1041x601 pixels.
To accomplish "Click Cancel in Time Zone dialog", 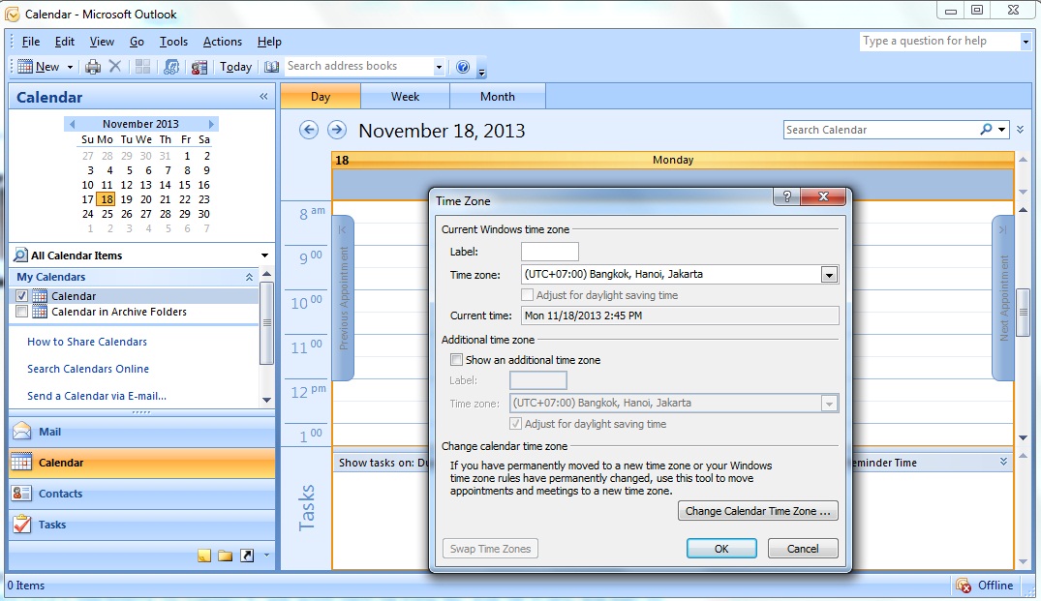I will (x=803, y=549).
